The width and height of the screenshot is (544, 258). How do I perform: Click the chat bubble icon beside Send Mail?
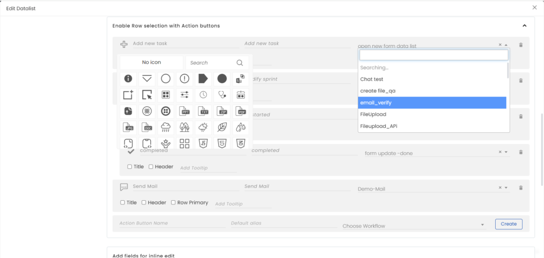[x=124, y=187]
